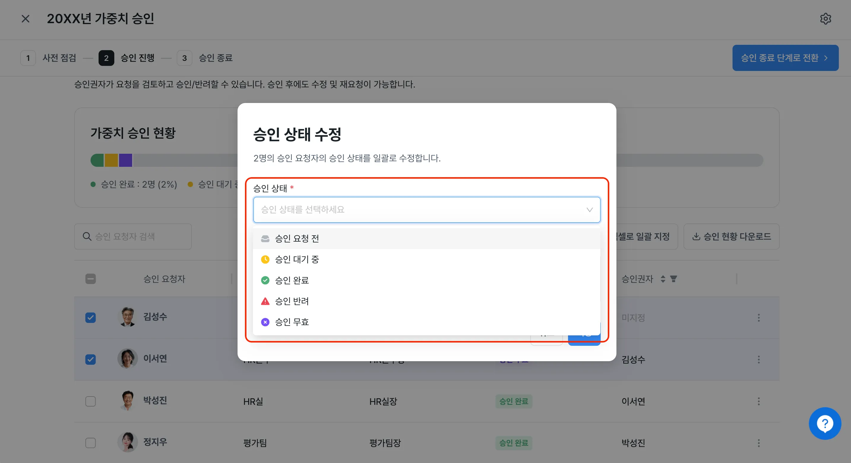Click 이서연 profile avatar
This screenshot has width=851, height=463.
[127, 359]
